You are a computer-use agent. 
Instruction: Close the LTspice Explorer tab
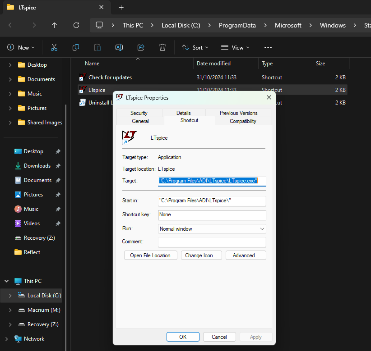[101, 7]
